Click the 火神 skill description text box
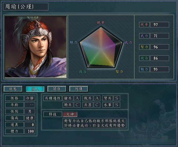This screenshot has height=147, width=178. pos(94,123)
